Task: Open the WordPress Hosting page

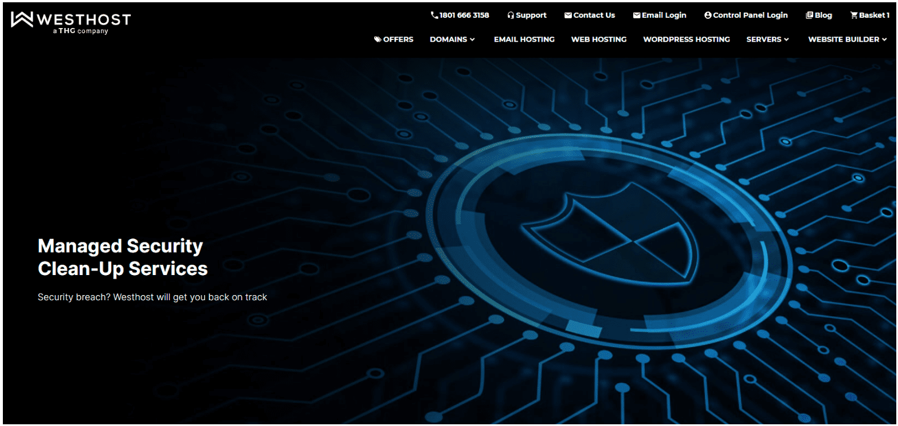Action: (686, 39)
